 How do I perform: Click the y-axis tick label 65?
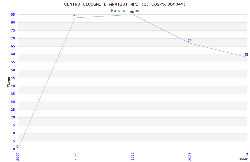(13, 46)
